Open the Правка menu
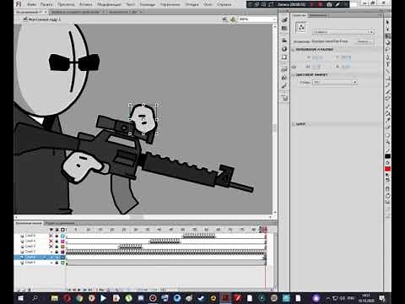405x304 pixels. [x=46, y=4]
